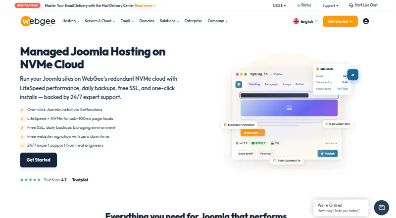Click the TrustScore 4.7 text
The height and width of the screenshot is (218, 396).
point(55,180)
